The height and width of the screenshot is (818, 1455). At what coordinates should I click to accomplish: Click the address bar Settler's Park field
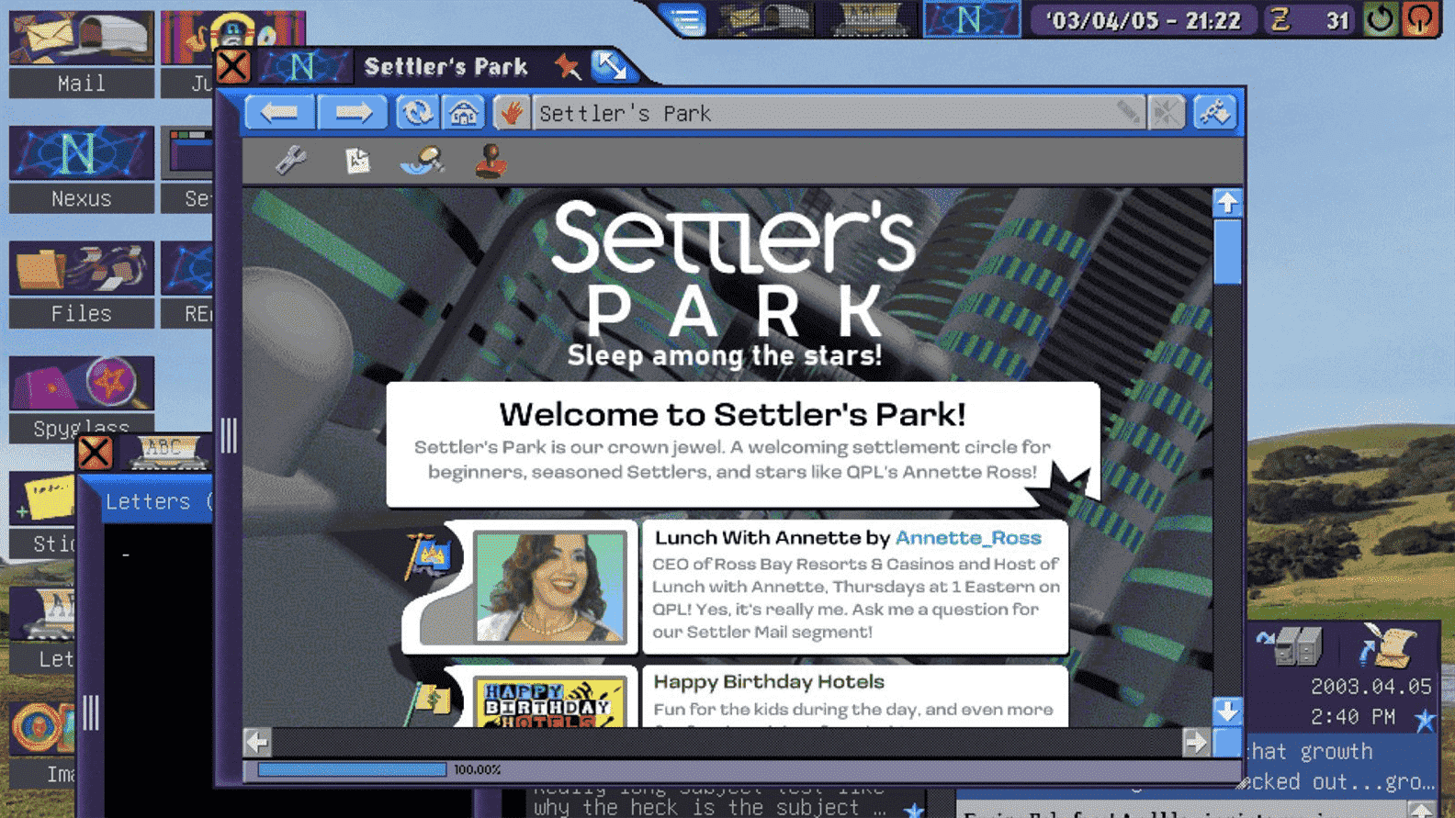tap(839, 113)
